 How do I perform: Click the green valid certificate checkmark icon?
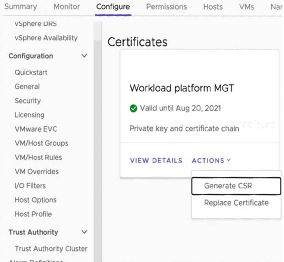133,108
